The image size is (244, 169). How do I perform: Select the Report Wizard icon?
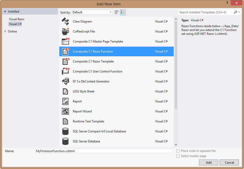click(x=65, y=111)
